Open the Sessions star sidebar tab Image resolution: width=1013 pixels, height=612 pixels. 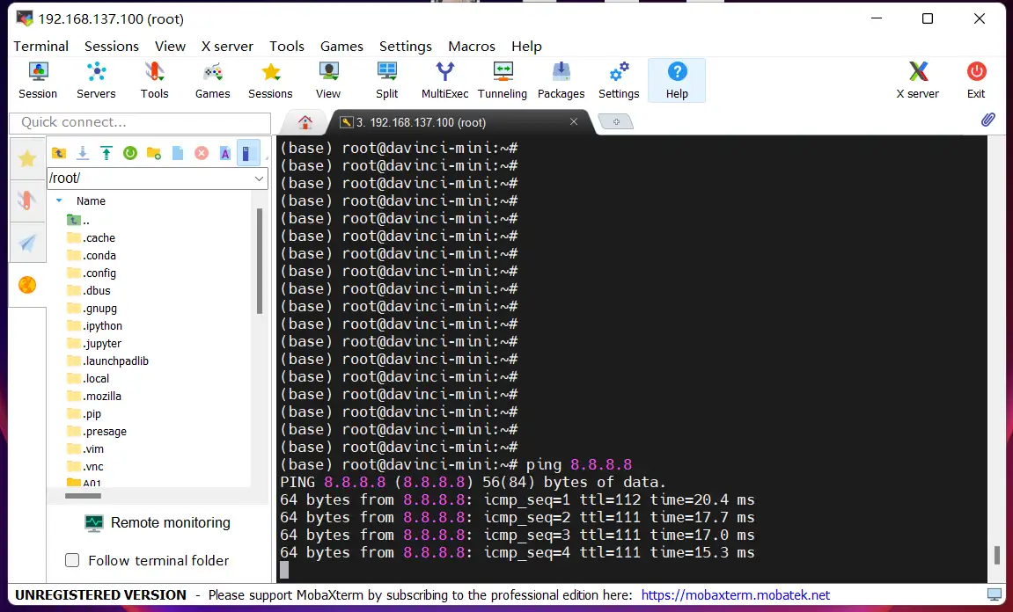point(27,158)
